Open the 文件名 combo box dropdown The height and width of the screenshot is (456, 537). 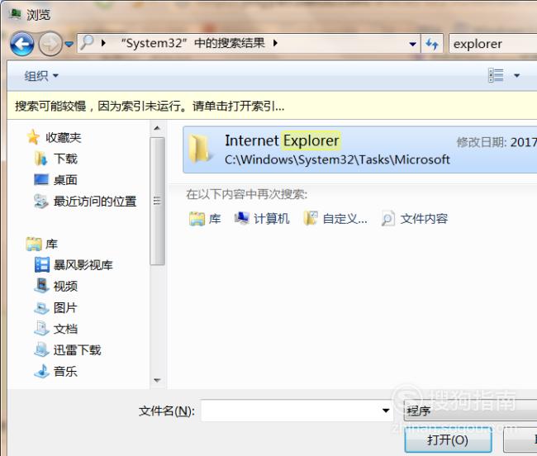pyautogui.click(x=386, y=411)
